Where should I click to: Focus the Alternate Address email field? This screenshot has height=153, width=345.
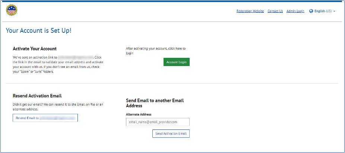(x=158, y=122)
